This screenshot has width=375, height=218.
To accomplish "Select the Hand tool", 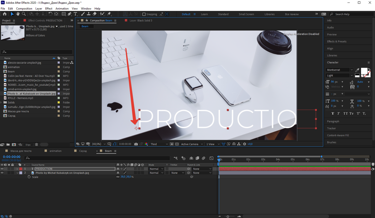I will coord(18,14).
